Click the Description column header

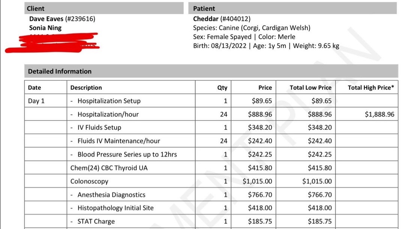click(86, 87)
